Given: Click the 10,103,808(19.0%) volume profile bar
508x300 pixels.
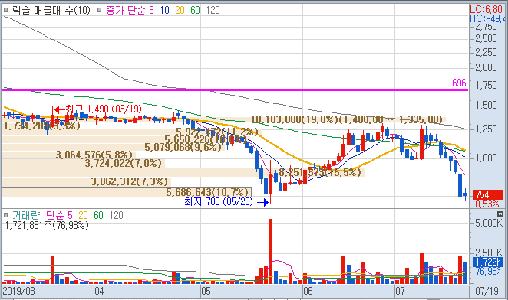Looking at the screenshot, I should click(223, 120).
